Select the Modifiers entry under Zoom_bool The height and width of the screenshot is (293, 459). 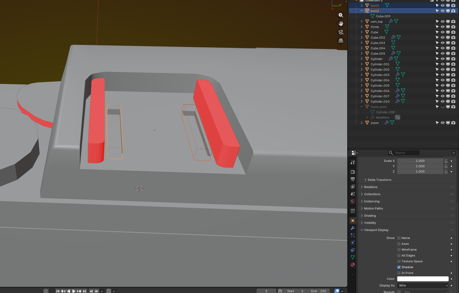383,117
